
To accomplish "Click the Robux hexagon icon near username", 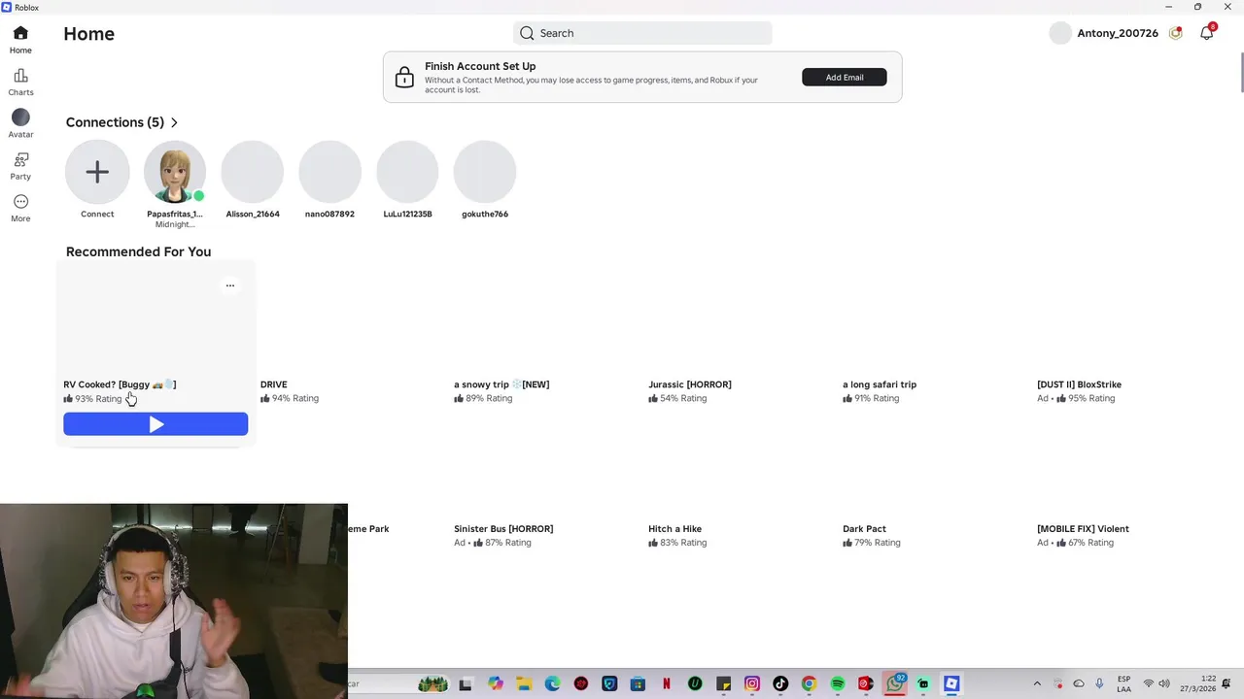I will point(1176,33).
